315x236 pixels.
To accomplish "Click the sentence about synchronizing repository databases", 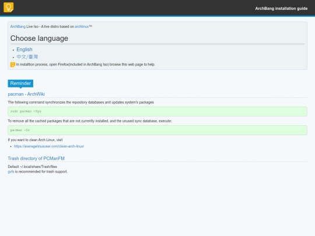I will [81, 103].
